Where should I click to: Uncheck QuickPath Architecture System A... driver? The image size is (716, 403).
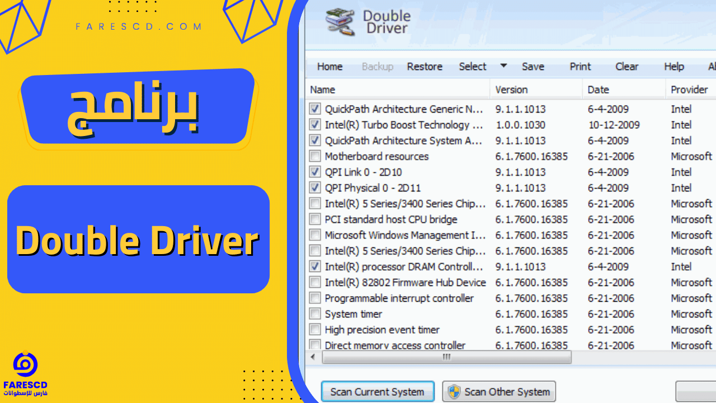tap(315, 140)
